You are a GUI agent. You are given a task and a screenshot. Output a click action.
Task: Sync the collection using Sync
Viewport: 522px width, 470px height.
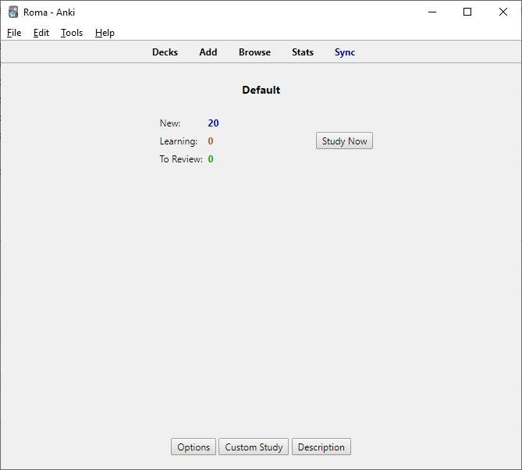[345, 52]
